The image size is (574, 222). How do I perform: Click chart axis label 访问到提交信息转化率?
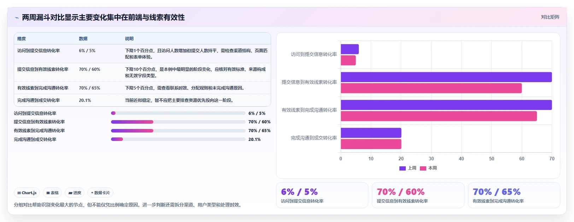coord(314,55)
